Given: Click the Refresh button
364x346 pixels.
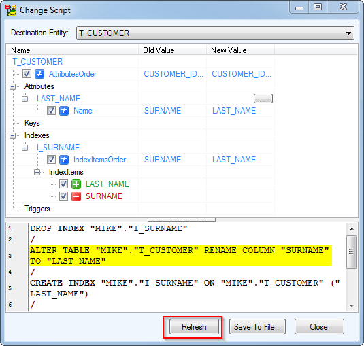Looking at the screenshot, I should (x=194, y=327).
